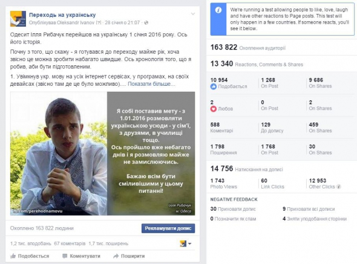The width and height of the screenshot is (357, 264).
Task: Open the post photo of Ілля Рибачук
Action: (x=102, y=153)
